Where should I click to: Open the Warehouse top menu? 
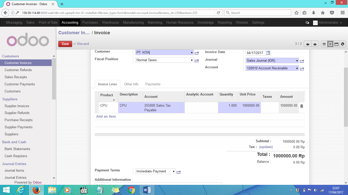111,22
